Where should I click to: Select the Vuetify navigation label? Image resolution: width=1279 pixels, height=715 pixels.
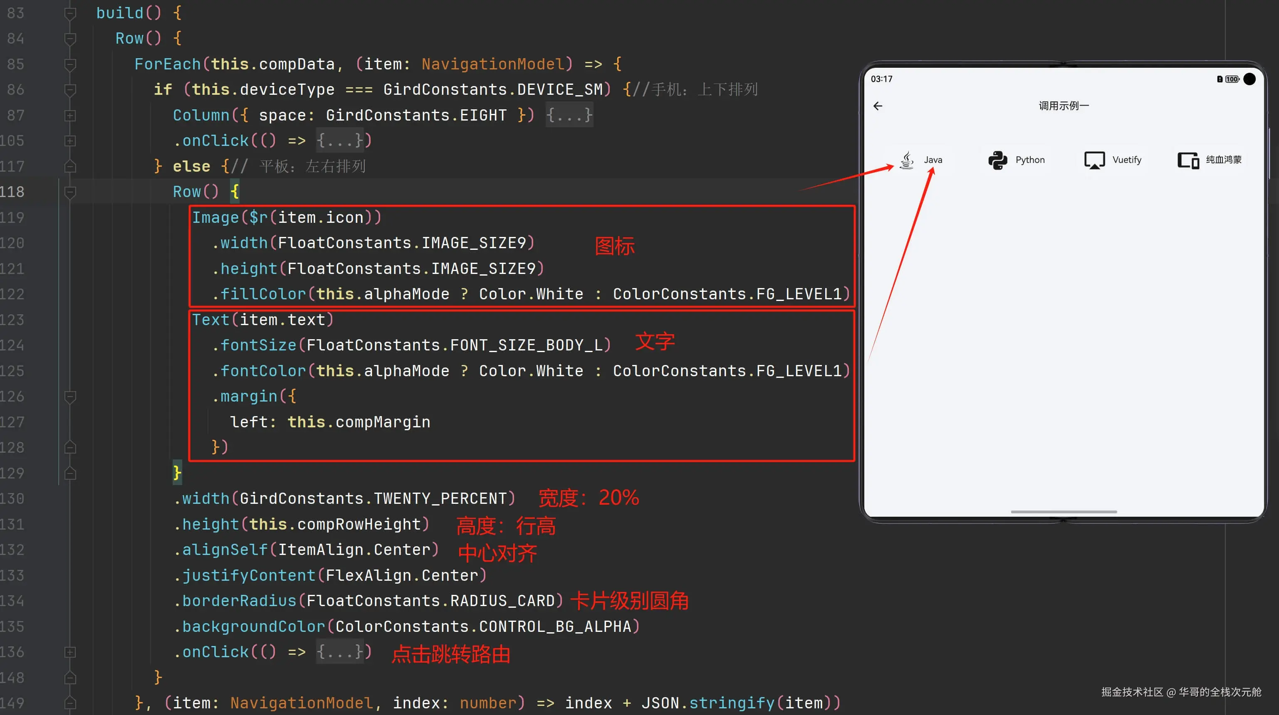click(x=1127, y=160)
